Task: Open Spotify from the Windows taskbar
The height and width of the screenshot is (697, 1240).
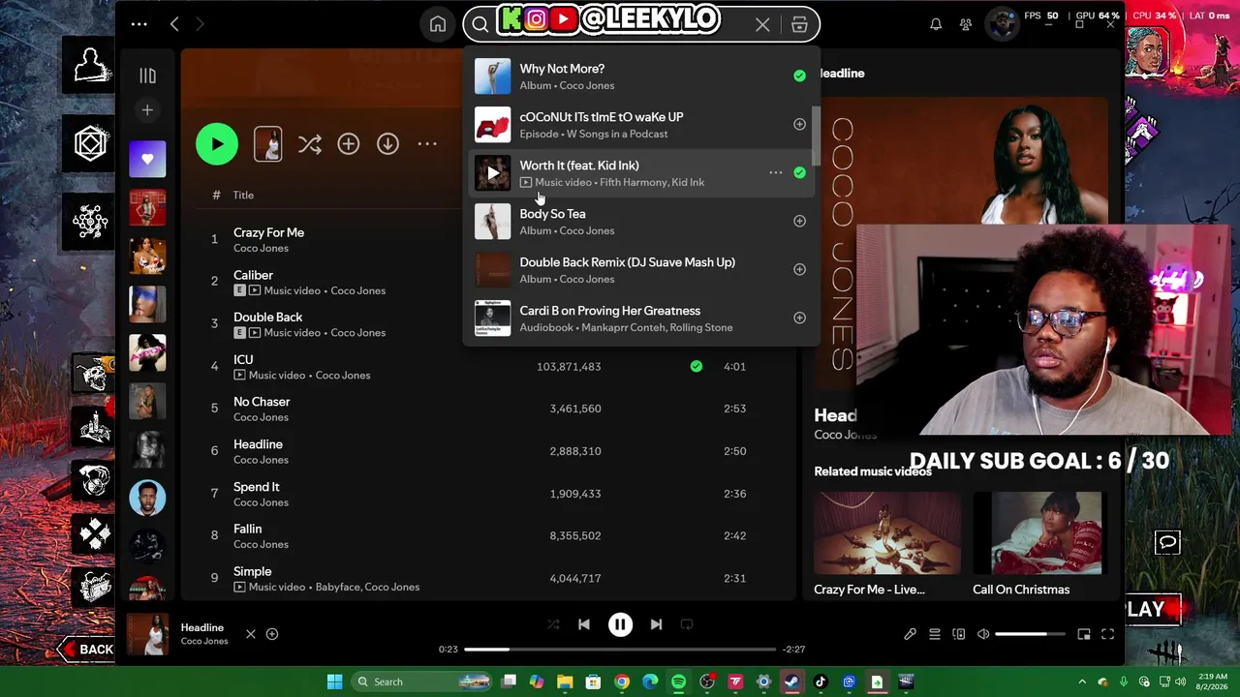Action: click(x=678, y=682)
